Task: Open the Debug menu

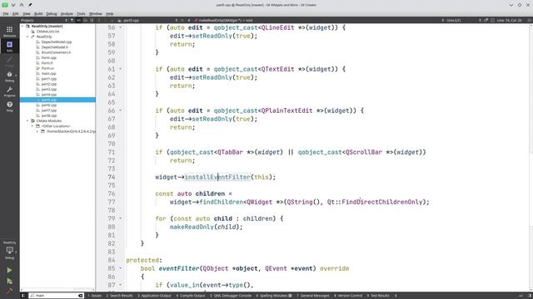Action: click(x=52, y=14)
